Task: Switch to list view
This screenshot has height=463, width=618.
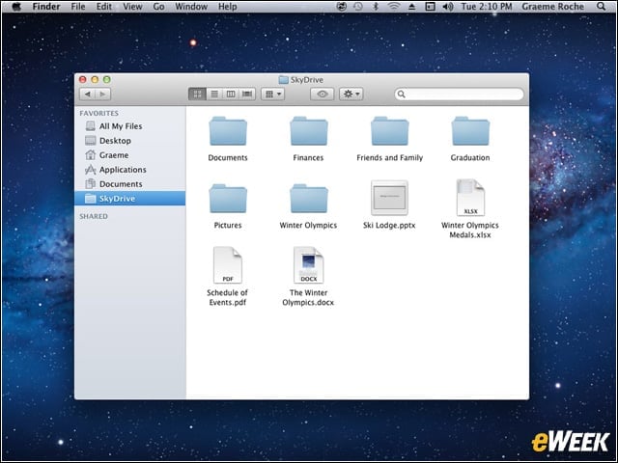Action: click(214, 95)
